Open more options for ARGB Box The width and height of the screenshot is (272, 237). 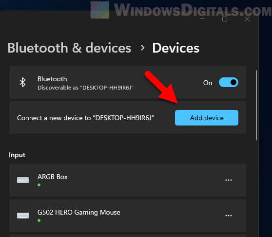click(x=229, y=180)
